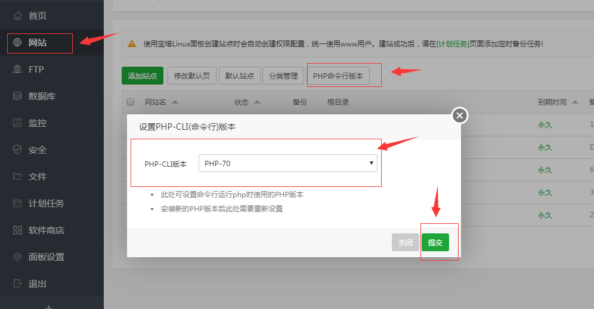Click the home icon beside 首页
The height and width of the screenshot is (309, 594).
click(17, 15)
